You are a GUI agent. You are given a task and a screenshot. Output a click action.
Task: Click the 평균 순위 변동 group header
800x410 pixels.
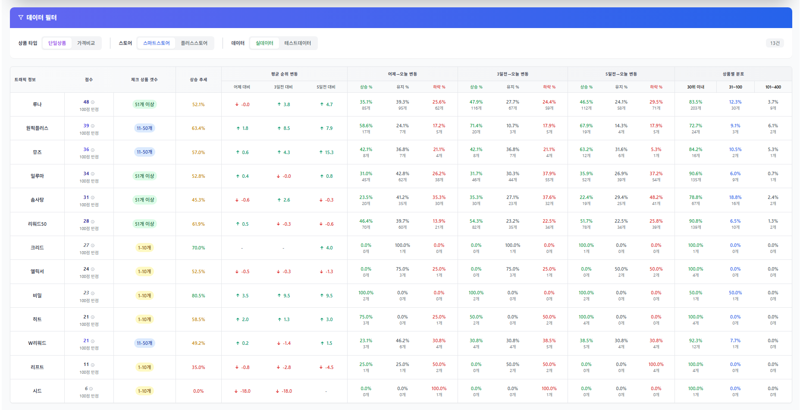click(x=284, y=74)
